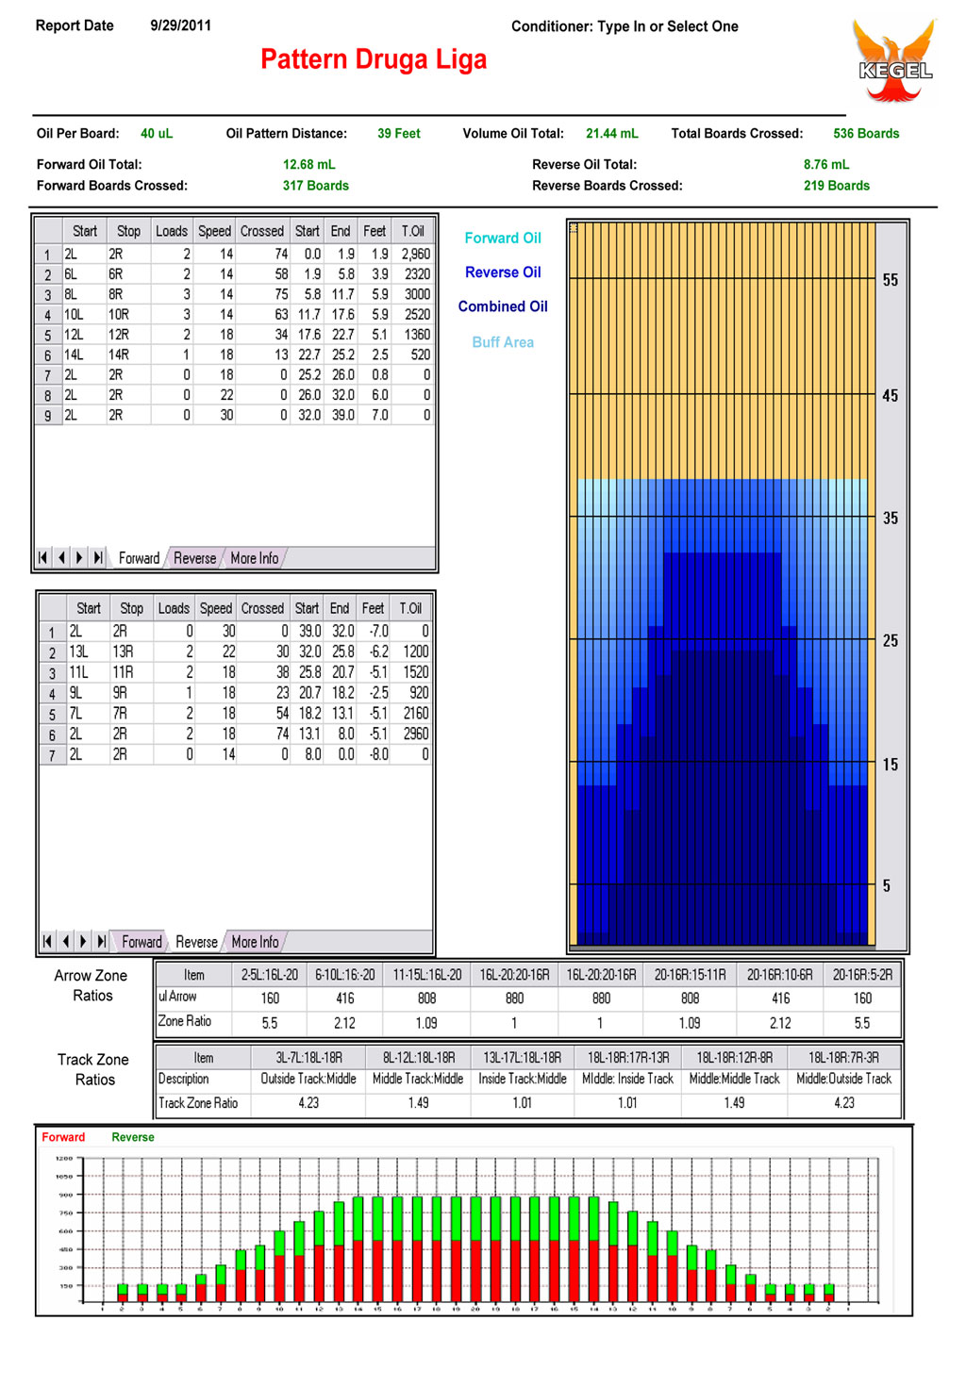Select Forward tab in lower table
This screenshot has width=966, height=1386.
point(142,942)
